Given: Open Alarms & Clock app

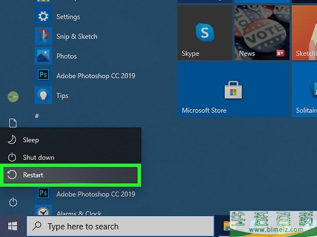Looking at the screenshot, I should (78, 213).
